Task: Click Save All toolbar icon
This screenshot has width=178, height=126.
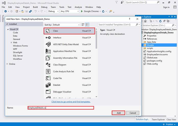Action: (30, 11)
